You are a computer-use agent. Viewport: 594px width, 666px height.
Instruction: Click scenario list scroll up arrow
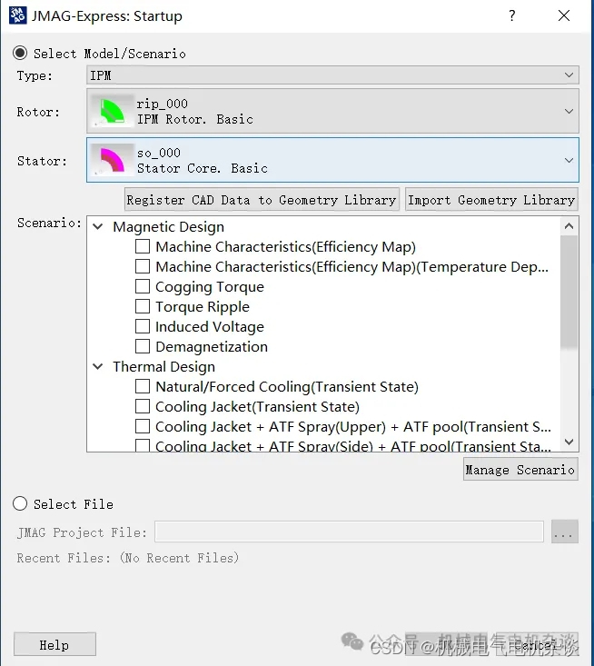click(x=569, y=226)
